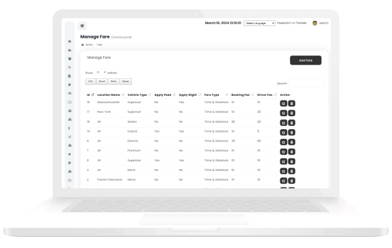Toggle the hamburger sidebar menu button
The height and width of the screenshot is (248, 392).
pos(82,25)
